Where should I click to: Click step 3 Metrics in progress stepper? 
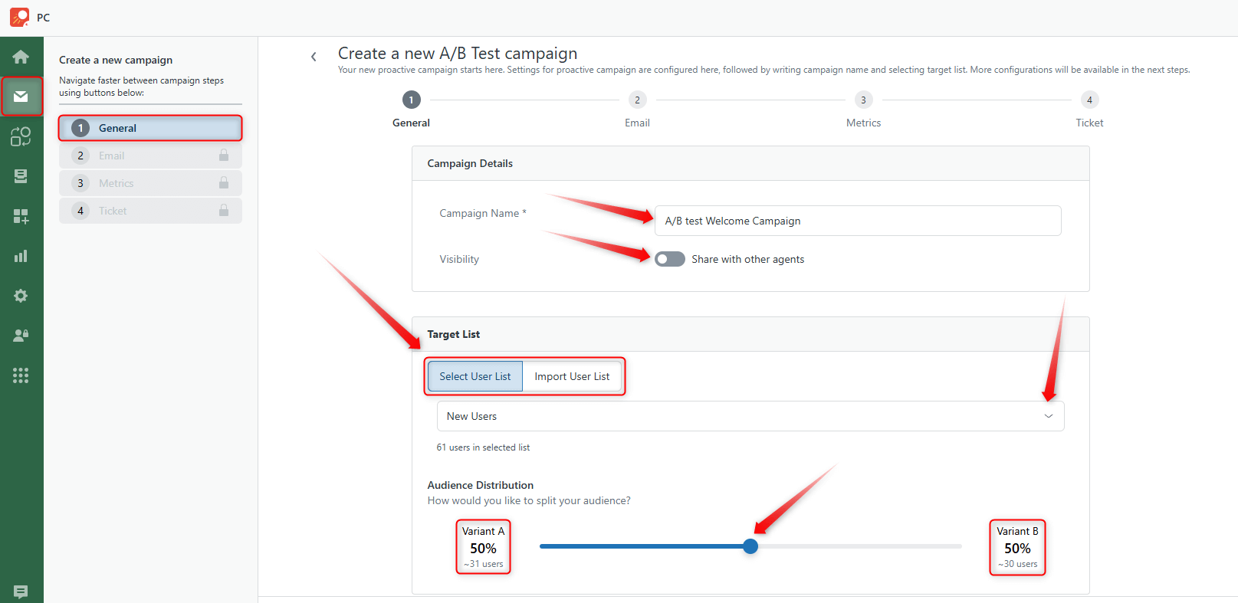pyautogui.click(x=863, y=100)
